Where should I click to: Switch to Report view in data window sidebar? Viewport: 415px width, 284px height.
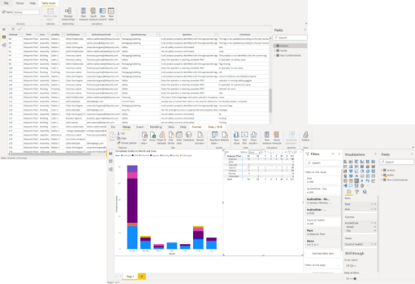4,29
